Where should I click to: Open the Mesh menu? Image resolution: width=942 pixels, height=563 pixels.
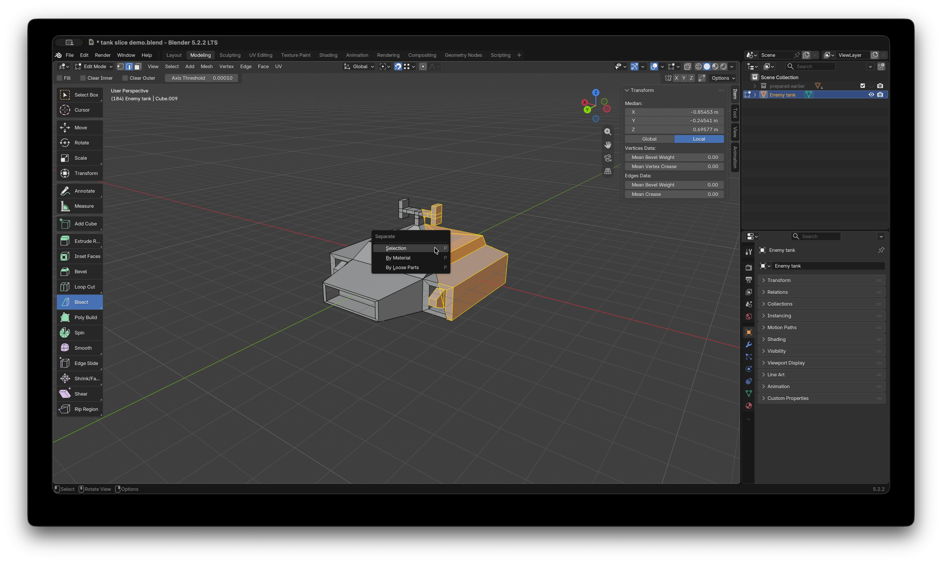click(206, 66)
